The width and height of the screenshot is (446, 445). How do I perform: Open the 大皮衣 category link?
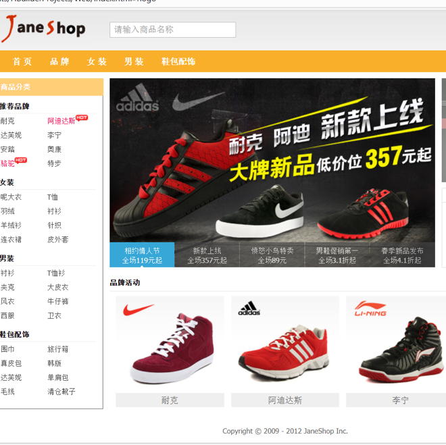click(x=57, y=287)
